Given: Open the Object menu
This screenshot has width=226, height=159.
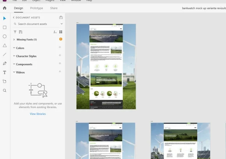Looking at the screenshot, I should (x=36, y=1).
